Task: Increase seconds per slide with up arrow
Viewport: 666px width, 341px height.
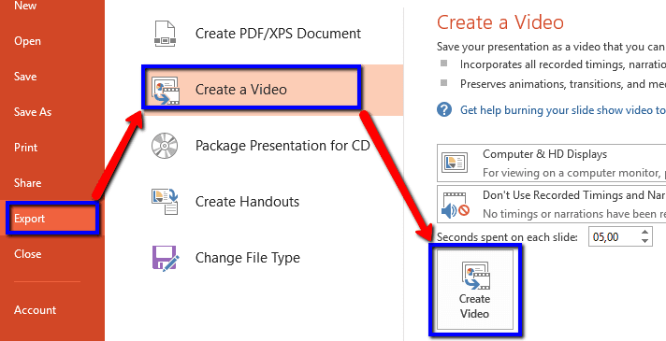Action: pyautogui.click(x=645, y=232)
